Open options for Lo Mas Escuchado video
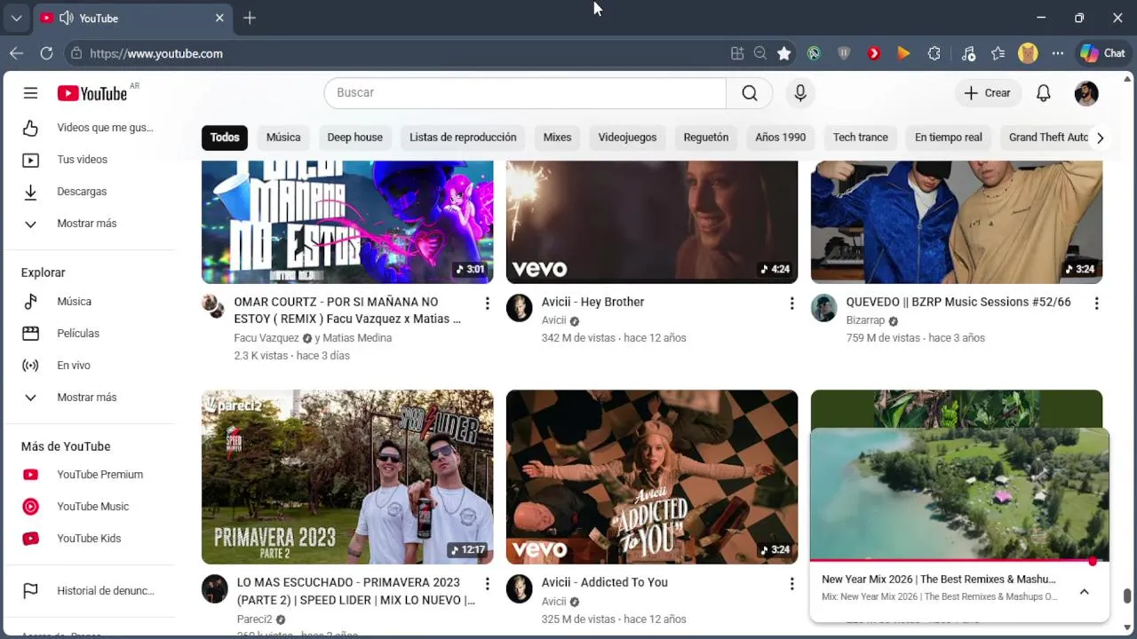Screen dimensions: 1137x639 coord(487,584)
